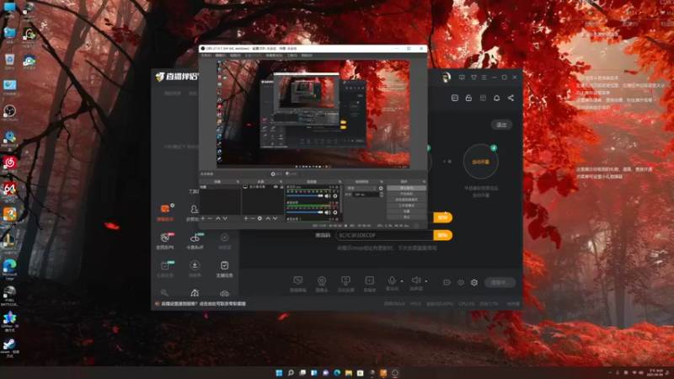The width and height of the screenshot is (674, 379).
Task: Open filters button on OBS source toolbar
Action: [x=292, y=174]
